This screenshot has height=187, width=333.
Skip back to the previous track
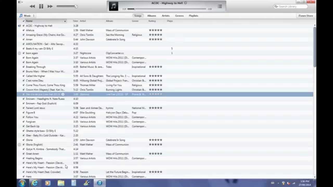32,6
